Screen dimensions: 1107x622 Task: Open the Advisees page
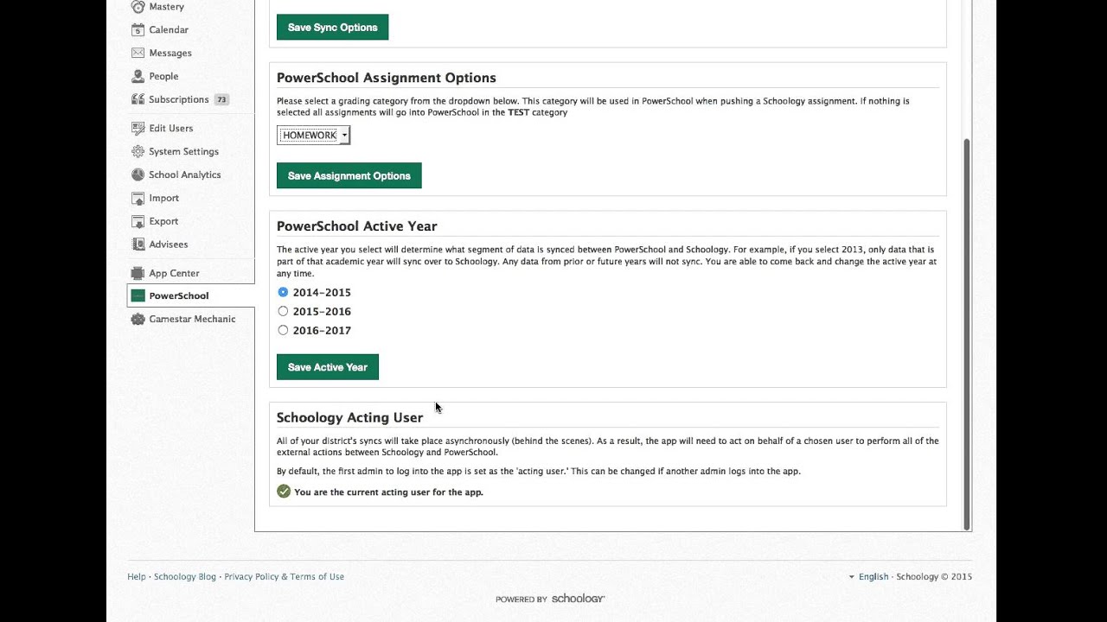169,244
